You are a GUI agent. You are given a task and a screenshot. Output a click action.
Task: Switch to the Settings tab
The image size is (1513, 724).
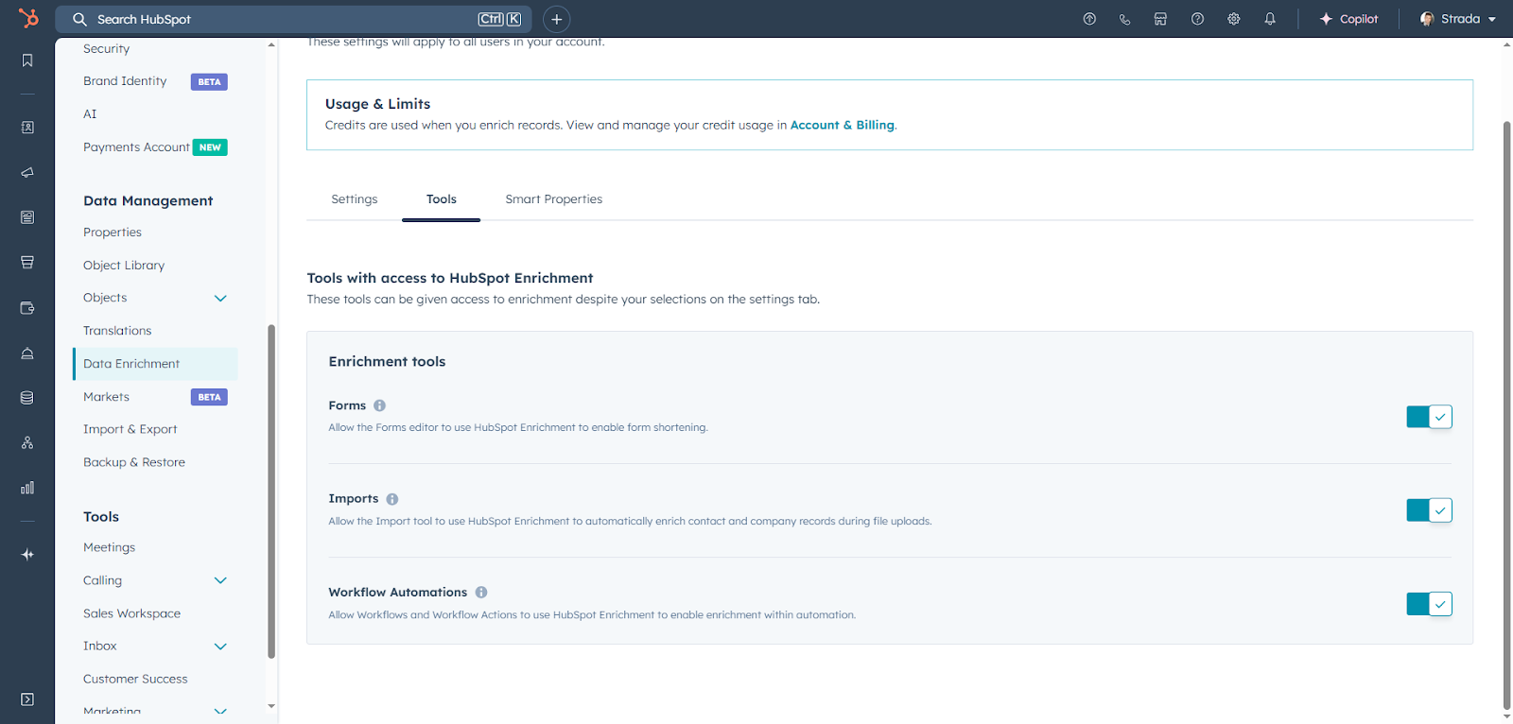(355, 199)
